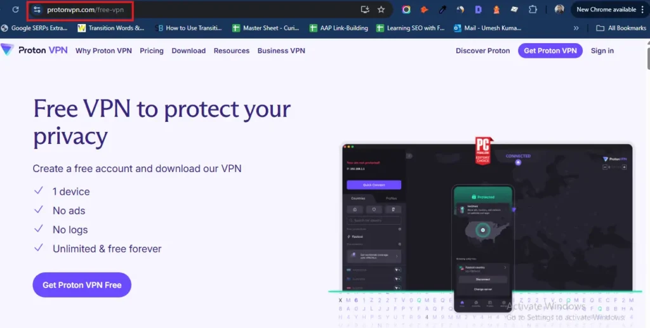Click 'Create a free account and download our VPN' text
650x328 pixels.
[137, 169]
